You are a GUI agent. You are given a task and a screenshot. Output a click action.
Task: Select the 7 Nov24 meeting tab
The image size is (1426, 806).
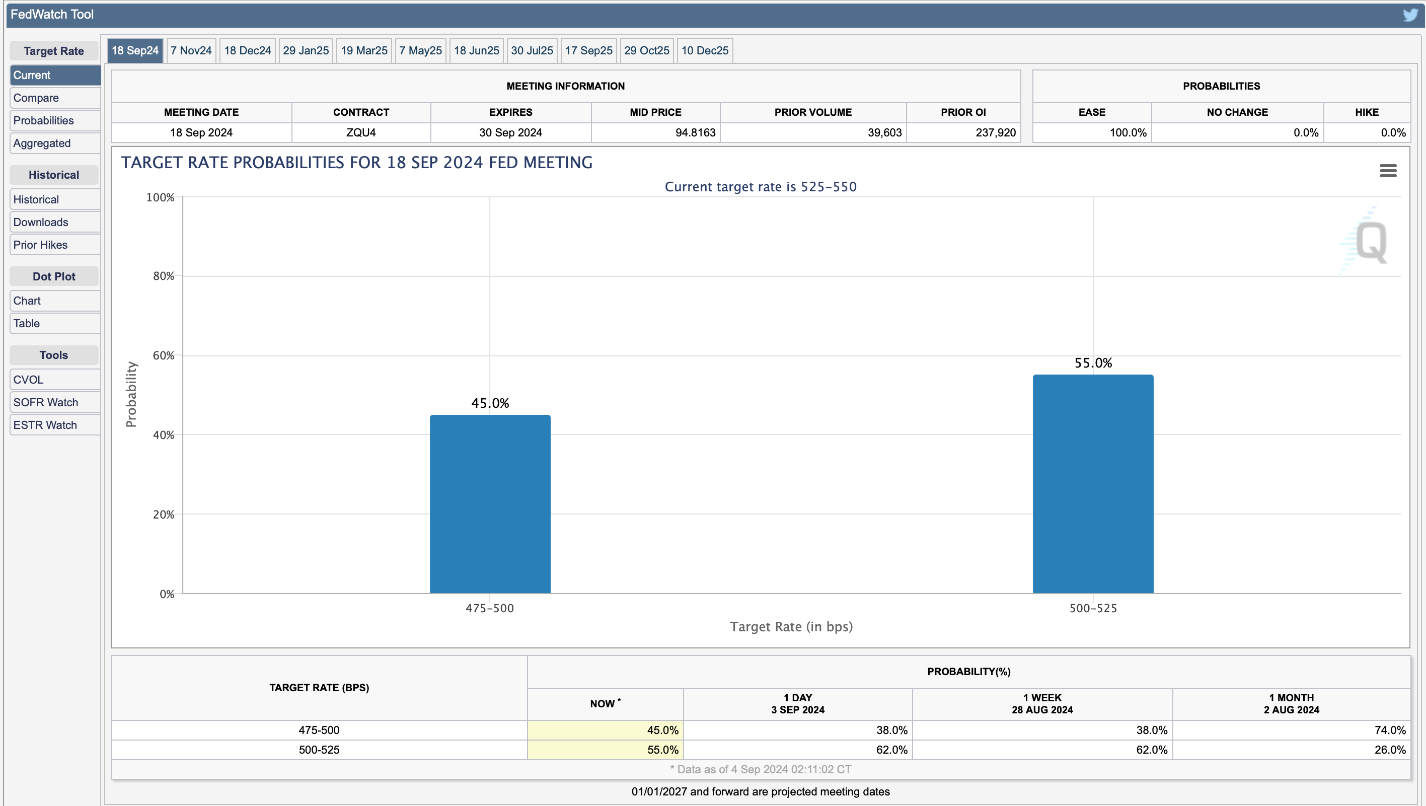(x=191, y=50)
